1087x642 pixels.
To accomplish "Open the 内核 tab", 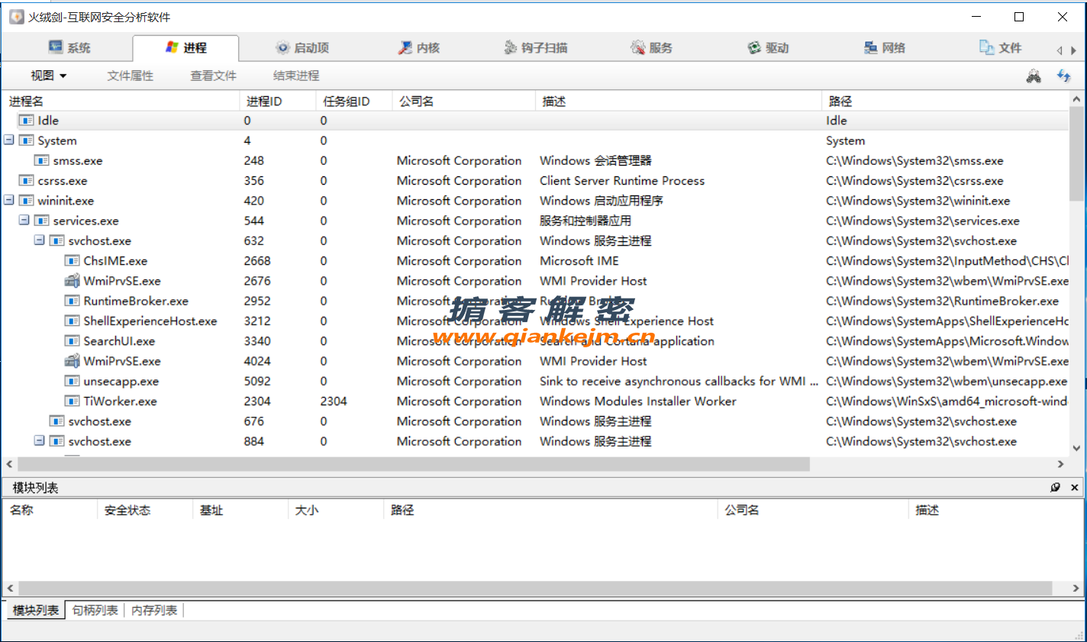I will coord(419,47).
